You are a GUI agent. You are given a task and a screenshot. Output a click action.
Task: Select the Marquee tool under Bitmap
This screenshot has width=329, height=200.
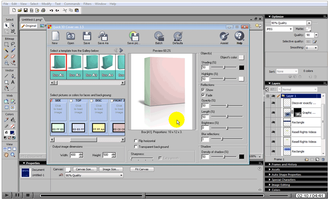click(6, 44)
